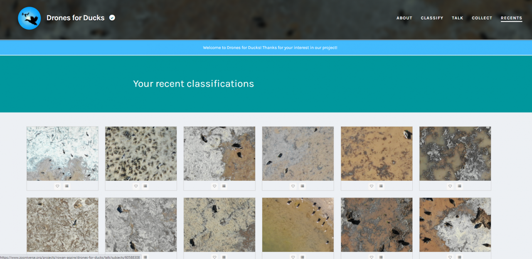Open the beige-gray thumbnail with scattered ducks
Viewport: 532px width, 259px height.
(x=219, y=225)
